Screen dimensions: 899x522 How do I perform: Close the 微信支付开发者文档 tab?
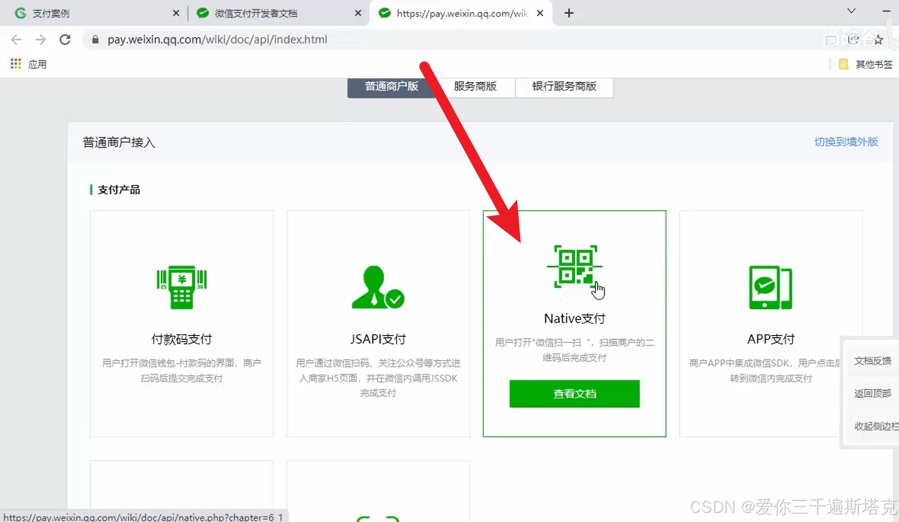pos(358,13)
